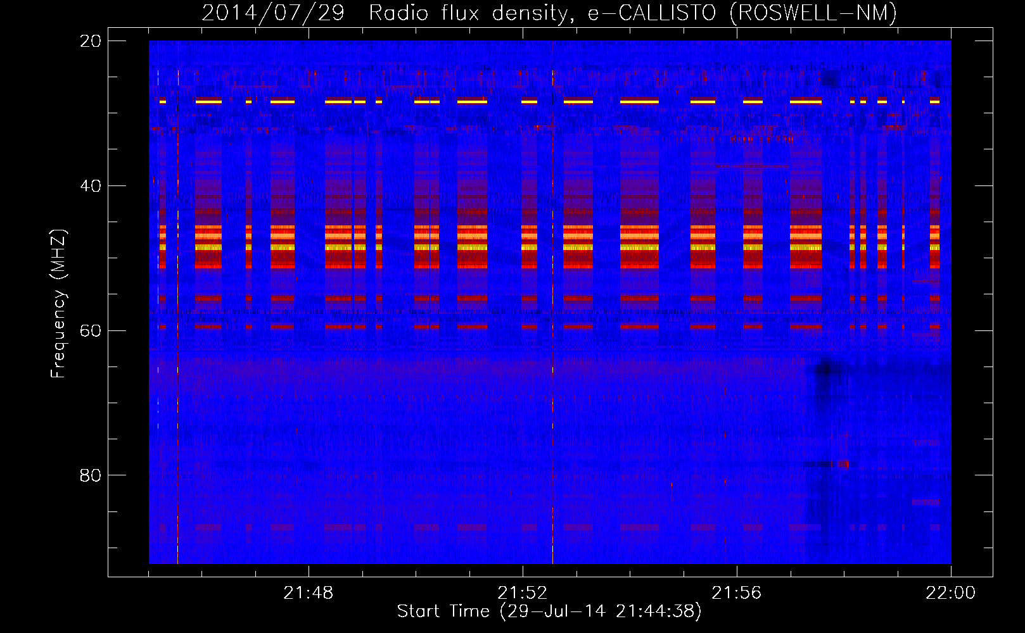This screenshot has height=633, width=1025.
Task: Click the 22:00 time tick label
Action: [950, 593]
